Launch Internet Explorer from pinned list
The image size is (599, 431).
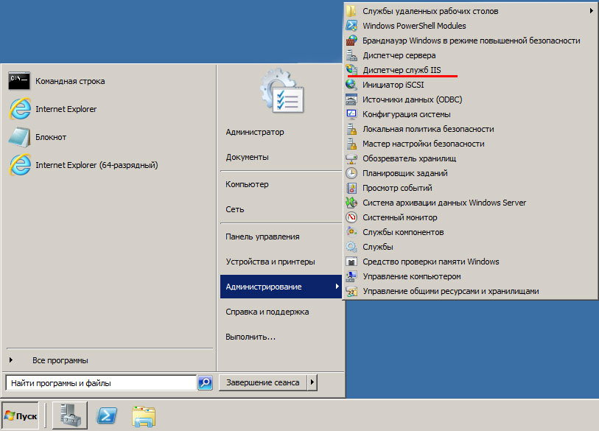pos(19,109)
